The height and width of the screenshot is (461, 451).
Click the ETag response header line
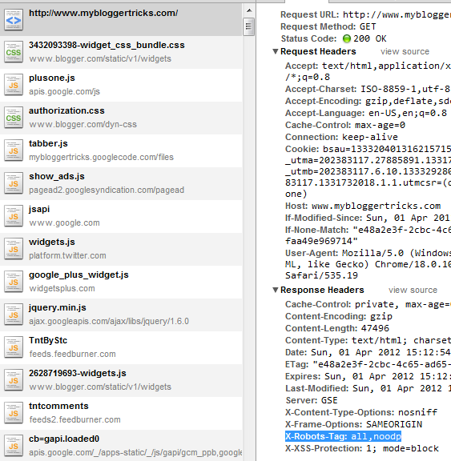click(368, 364)
